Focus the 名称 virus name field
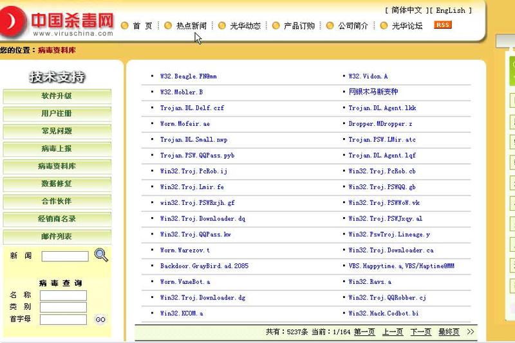Image resolution: width=515 pixels, height=343 pixels. point(63,295)
